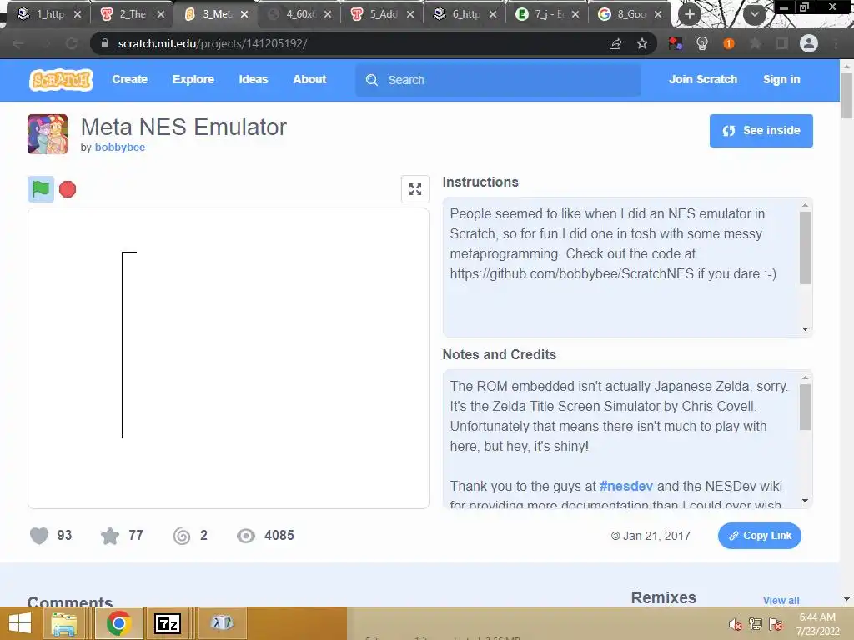
Task: Expand the tab search dropdown
Action: pos(754,14)
